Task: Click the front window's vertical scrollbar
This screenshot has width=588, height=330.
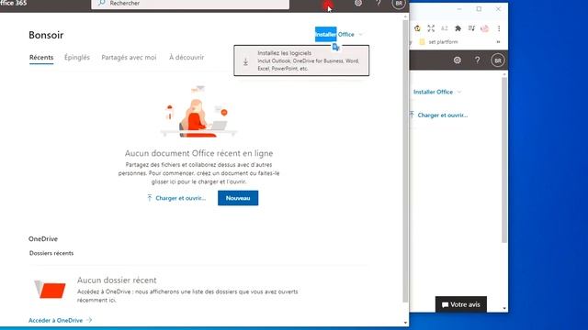Action: tap(405, 161)
